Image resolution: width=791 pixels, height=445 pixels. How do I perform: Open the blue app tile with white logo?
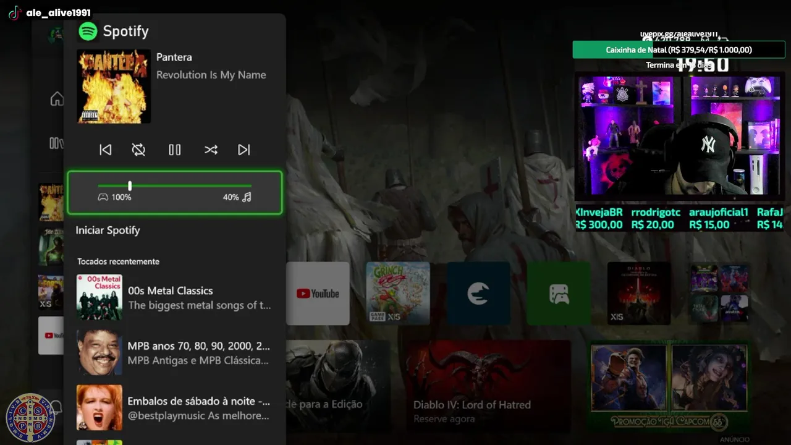point(478,294)
